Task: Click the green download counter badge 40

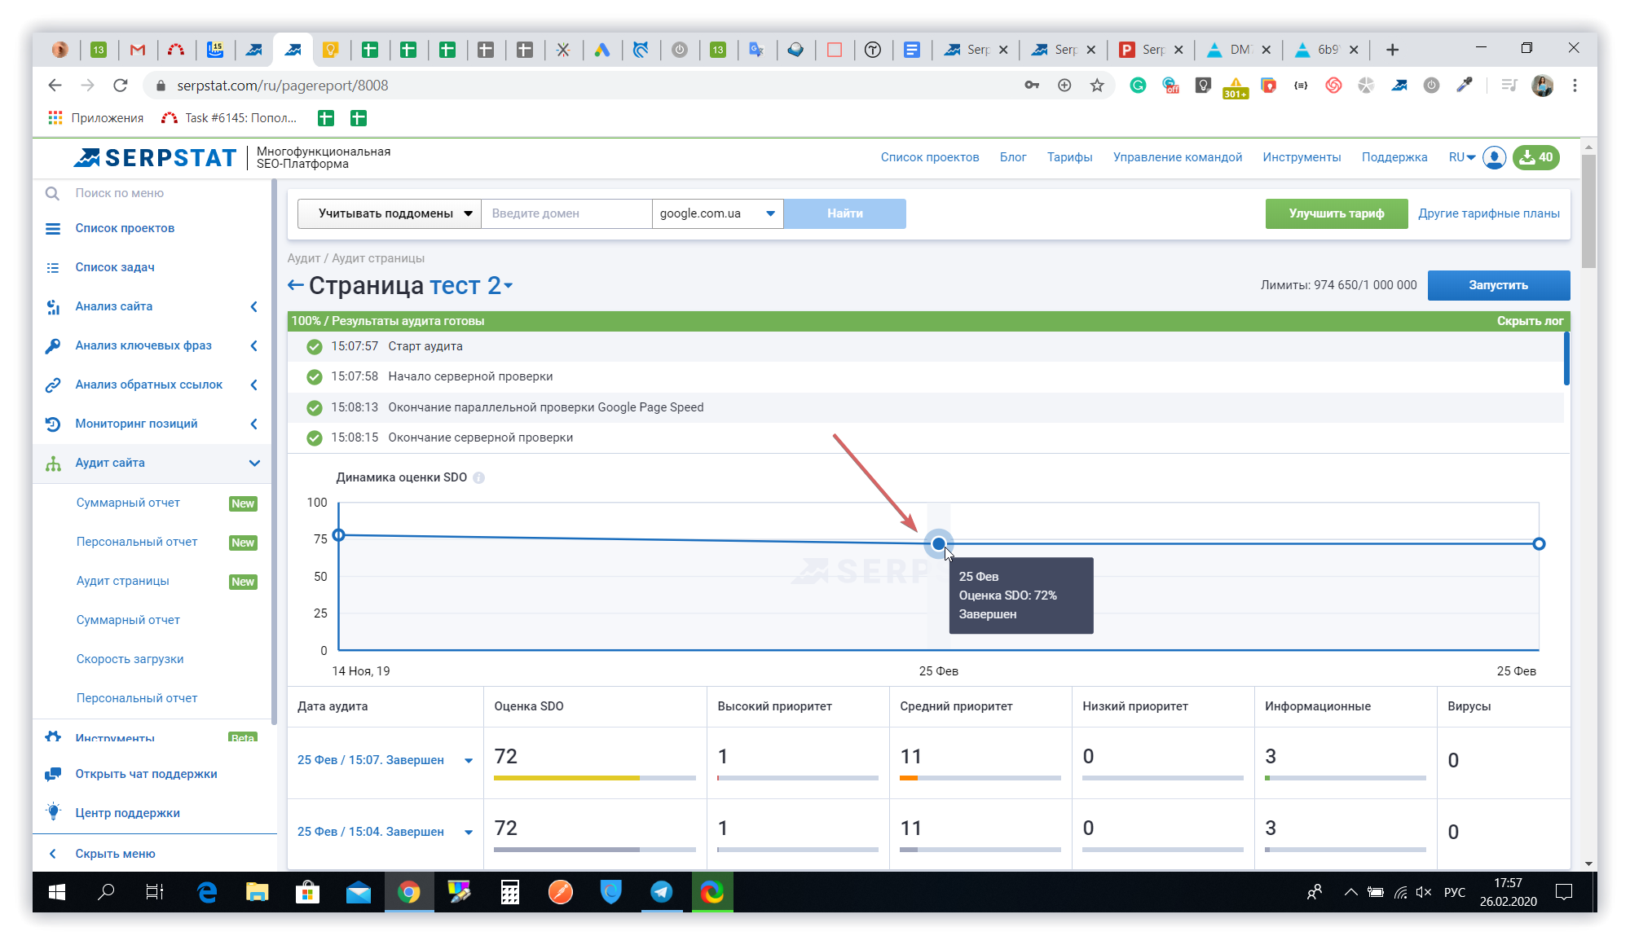Action: click(x=1536, y=157)
